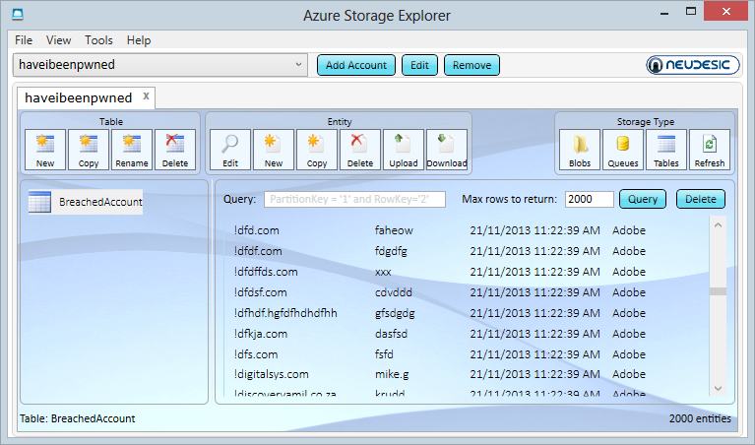The height and width of the screenshot is (445, 755).
Task: Create a new table with Table New icon
Action: [x=45, y=150]
